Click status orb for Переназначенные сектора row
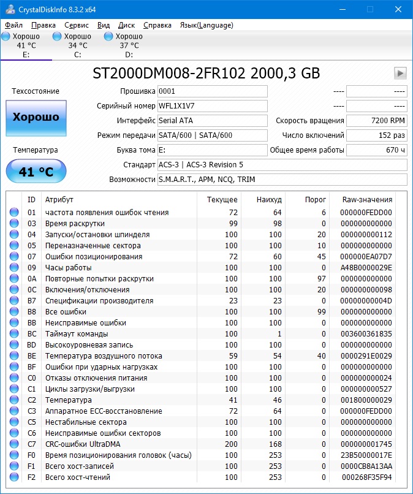 14,245
